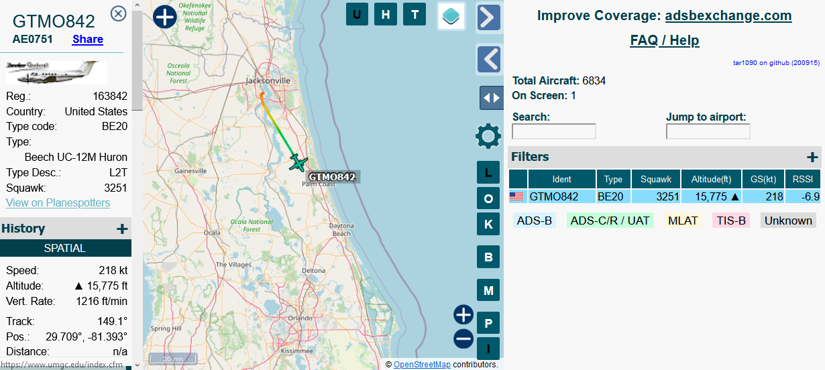
Task: Click the Jump to airport input field
Action: pyautogui.click(x=708, y=131)
